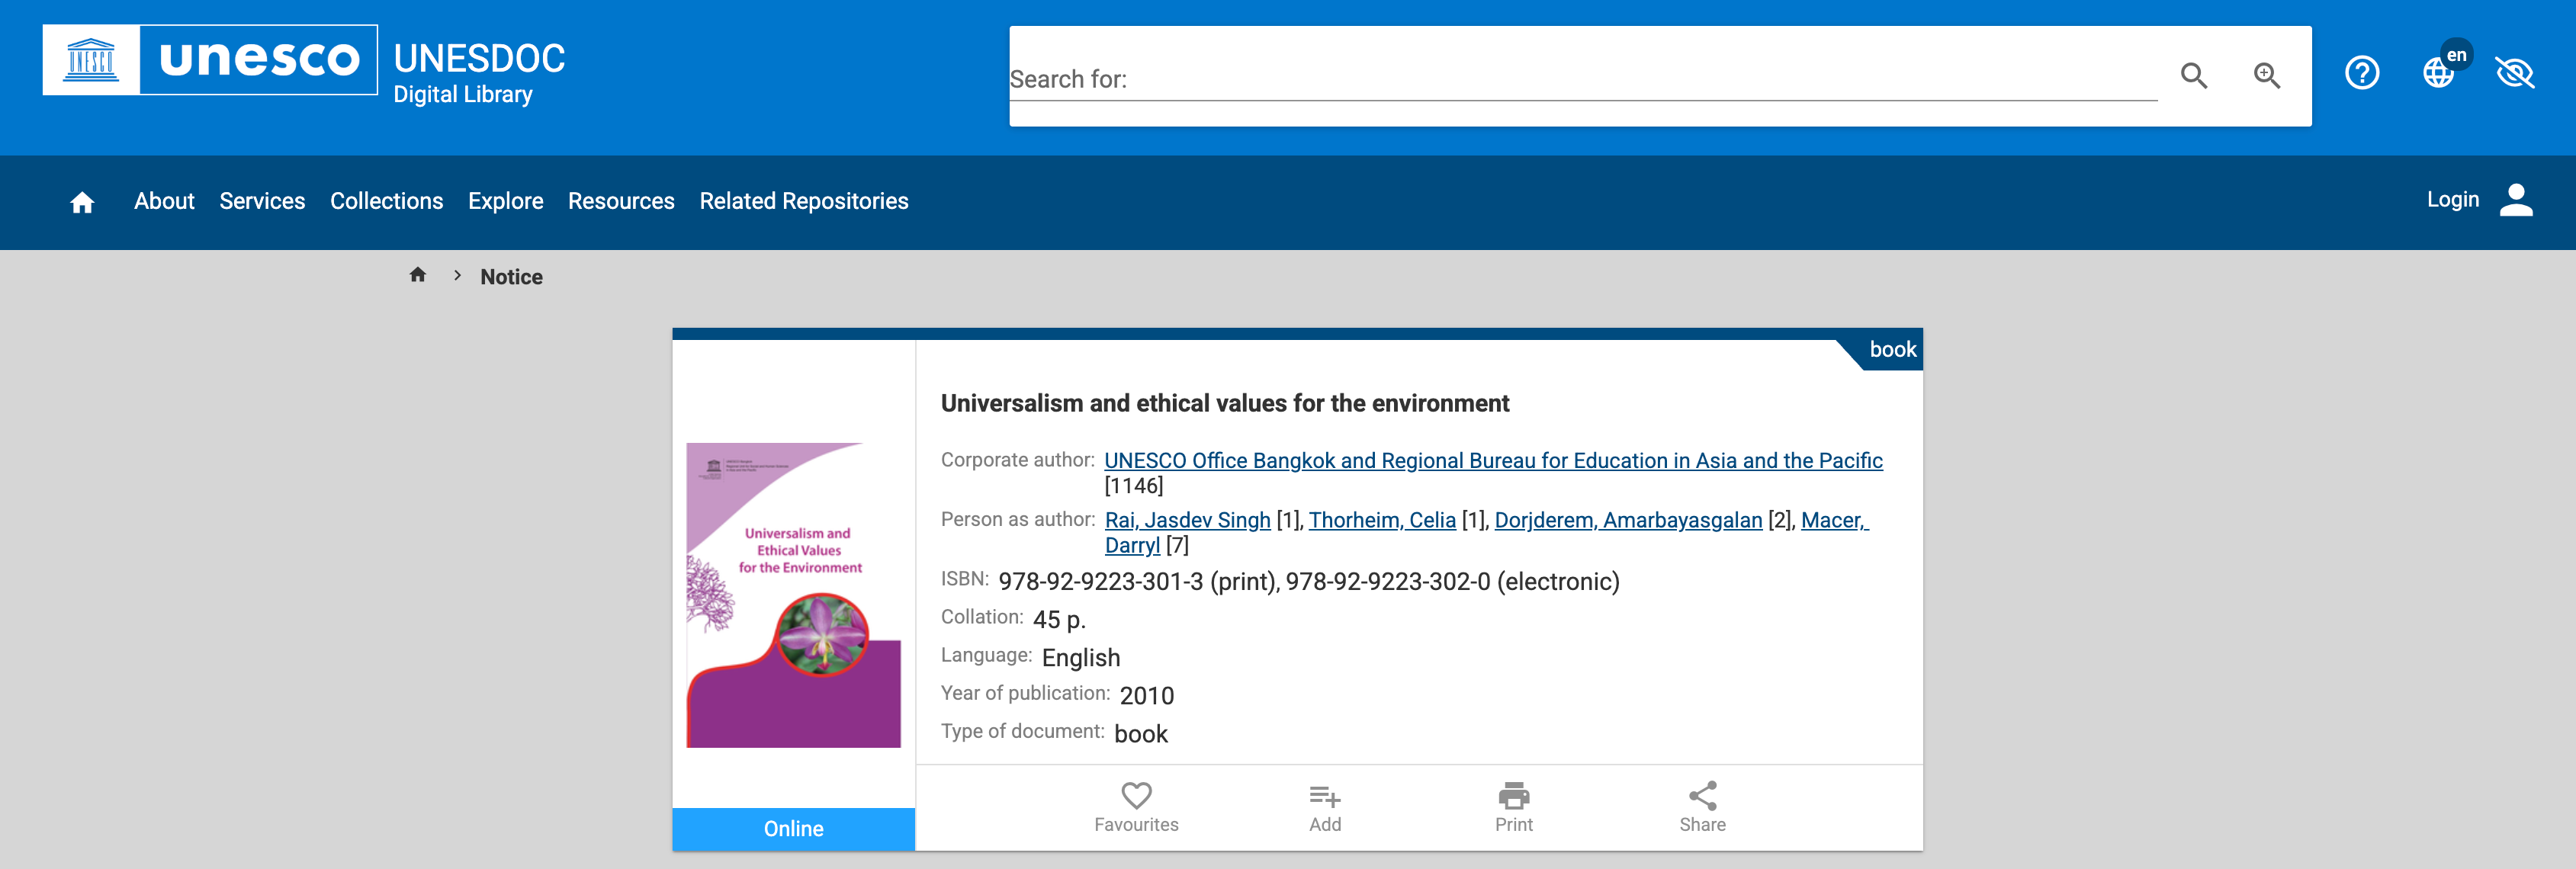Expand the Services menu

point(262,202)
